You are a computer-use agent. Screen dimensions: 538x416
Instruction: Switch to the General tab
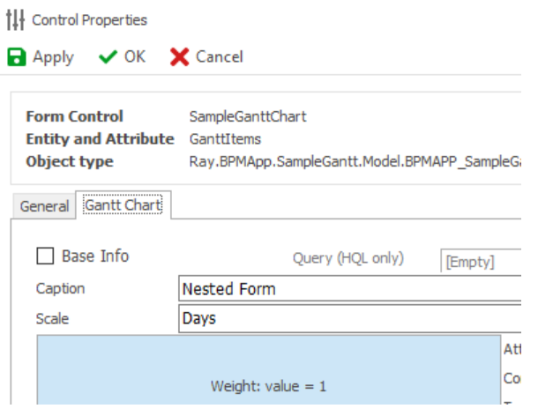(44, 206)
